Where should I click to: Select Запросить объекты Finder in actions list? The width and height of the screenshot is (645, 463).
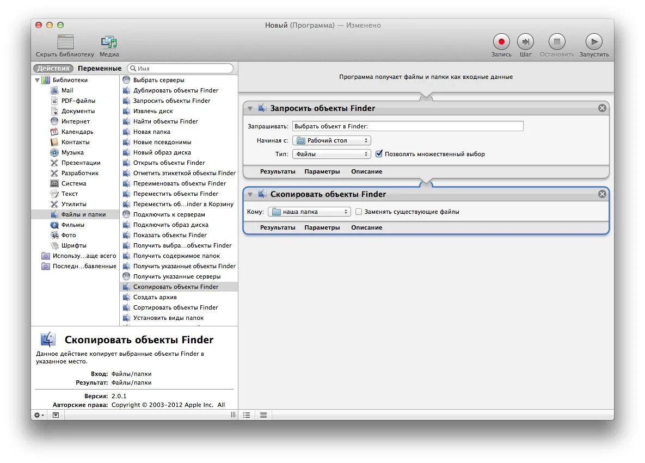[171, 101]
